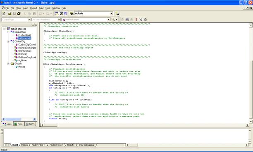Open the File menu
Viewport: 253px width, 152px height.
pyautogui.click(x=7, y=8)
